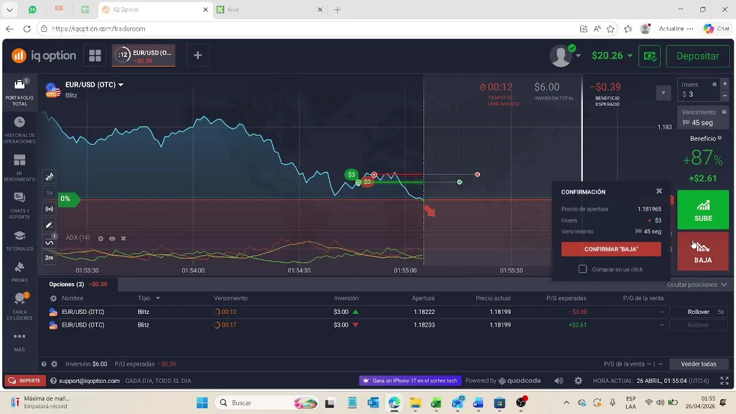This screenshot has height=414, width=736.
Task: Click the browser address bar URL
Action: click(98, 29)
